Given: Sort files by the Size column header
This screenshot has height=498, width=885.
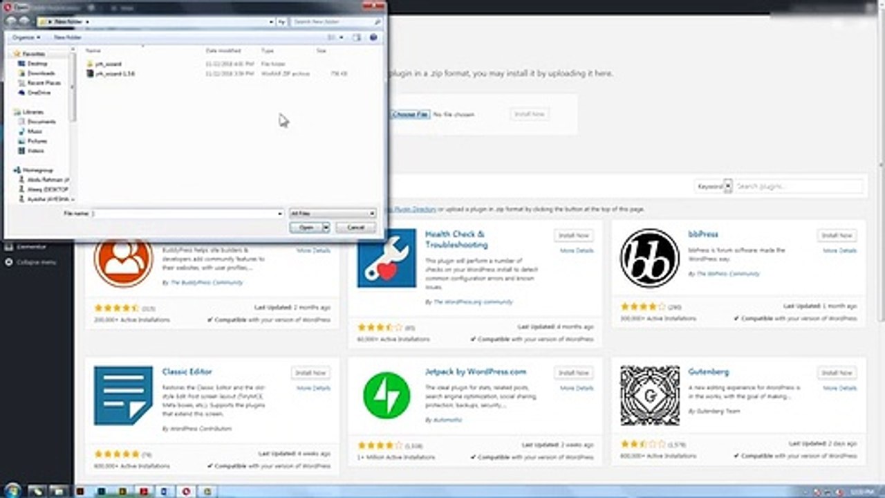Looking at the screenshot, I should 322,51.
